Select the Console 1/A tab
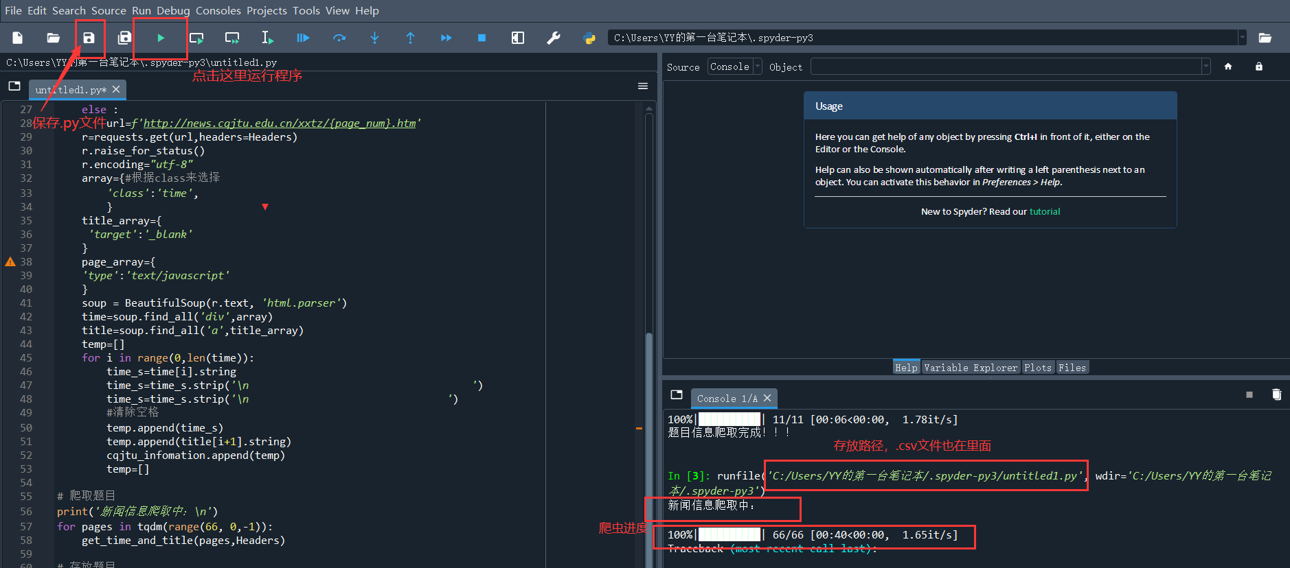1290x568 pixels. (x=727, y=399)
